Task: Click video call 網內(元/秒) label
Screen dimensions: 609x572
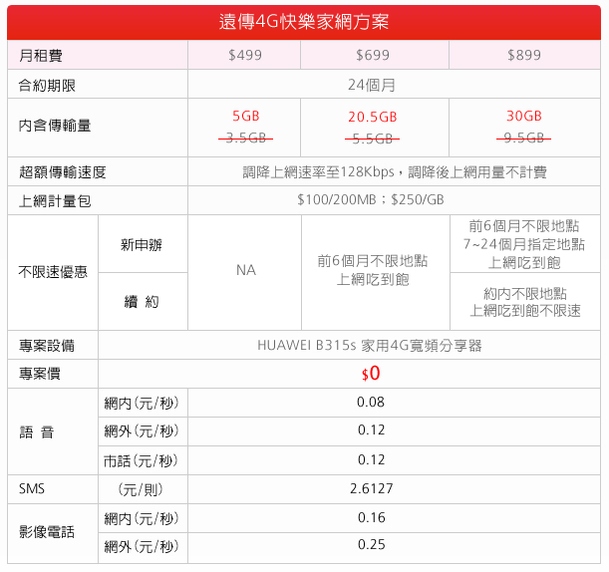Action: coord(142,518)
